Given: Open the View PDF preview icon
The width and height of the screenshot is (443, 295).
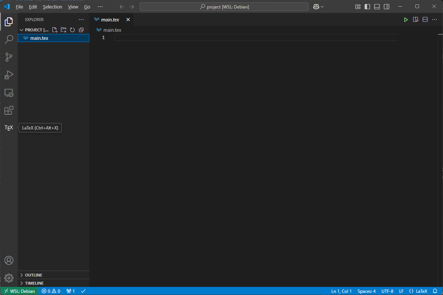Looking at the screenshot, I should point(415,20).
